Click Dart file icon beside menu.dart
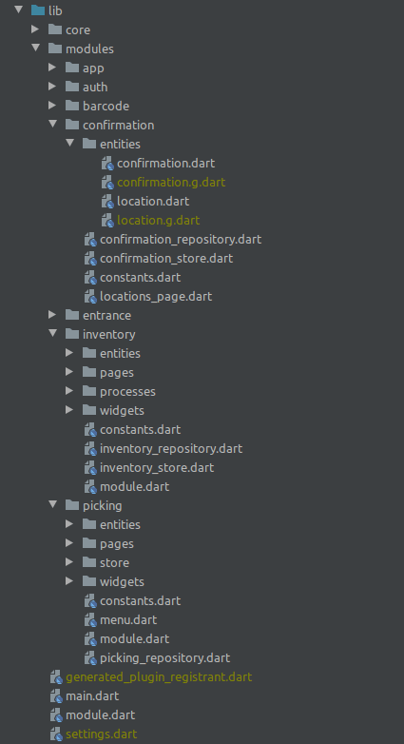 pos(90,620)
